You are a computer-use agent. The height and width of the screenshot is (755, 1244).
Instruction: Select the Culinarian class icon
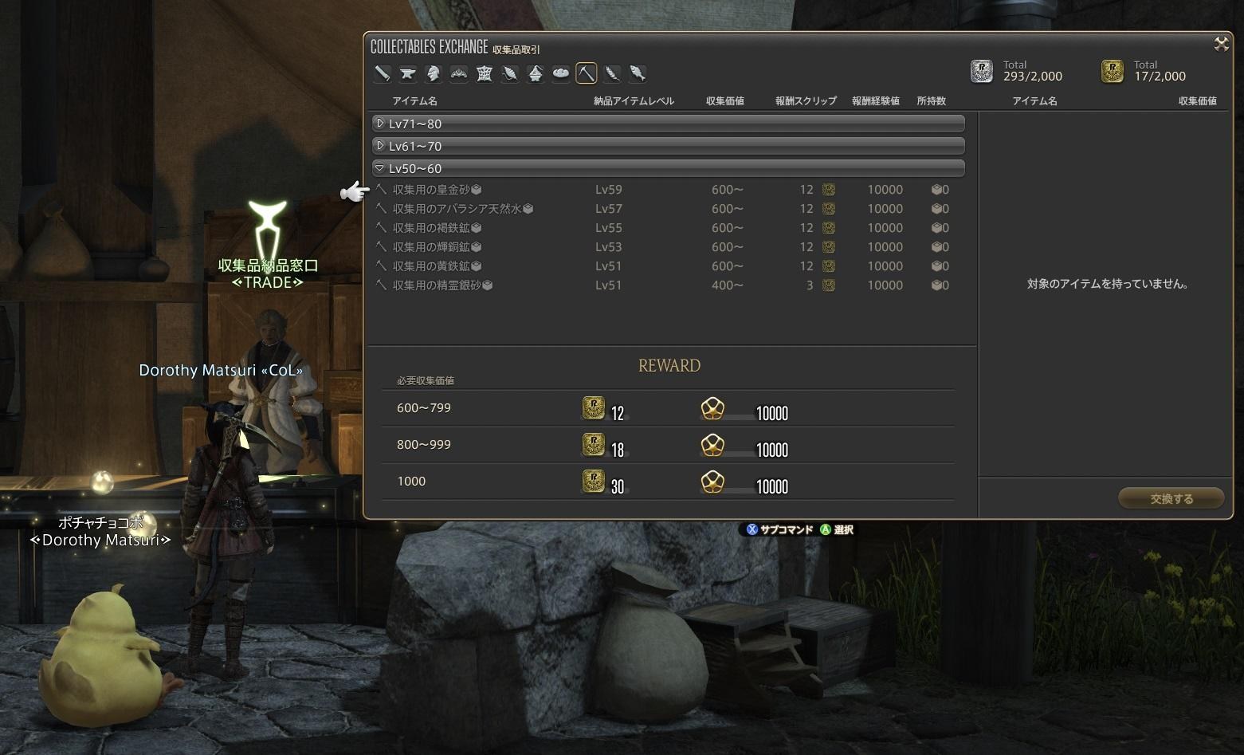point(561,73)
